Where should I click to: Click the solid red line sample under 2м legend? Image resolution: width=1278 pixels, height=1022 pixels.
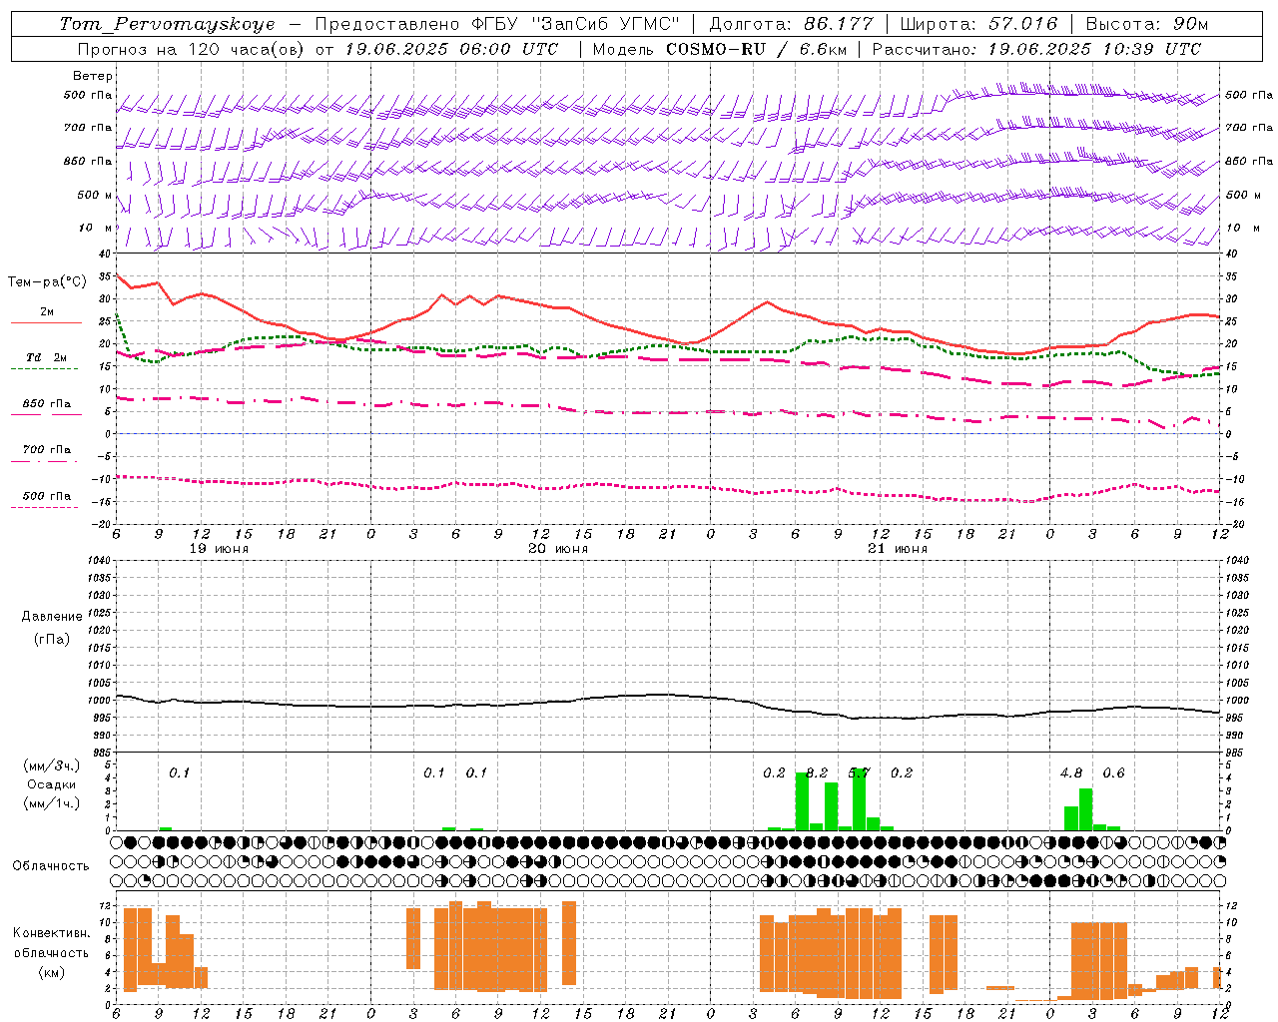point(47,323)
